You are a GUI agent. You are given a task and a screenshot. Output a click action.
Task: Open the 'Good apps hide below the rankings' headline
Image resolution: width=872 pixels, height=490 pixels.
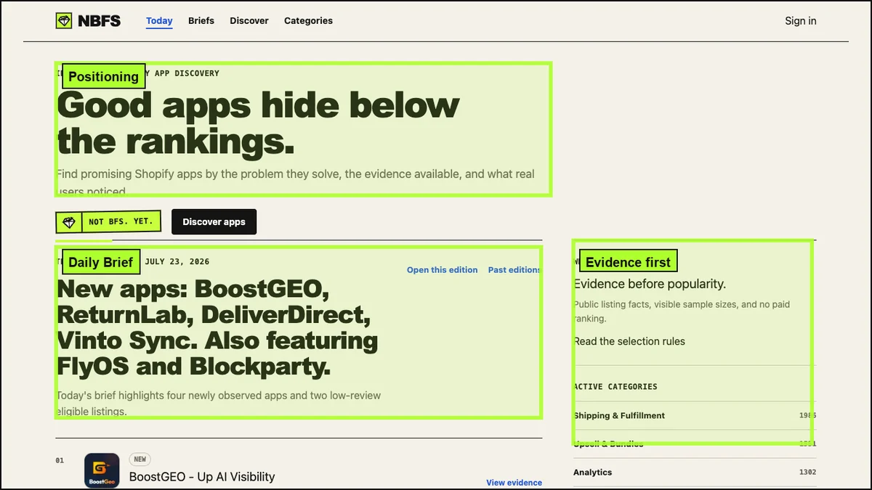click(x=258, y=123)
